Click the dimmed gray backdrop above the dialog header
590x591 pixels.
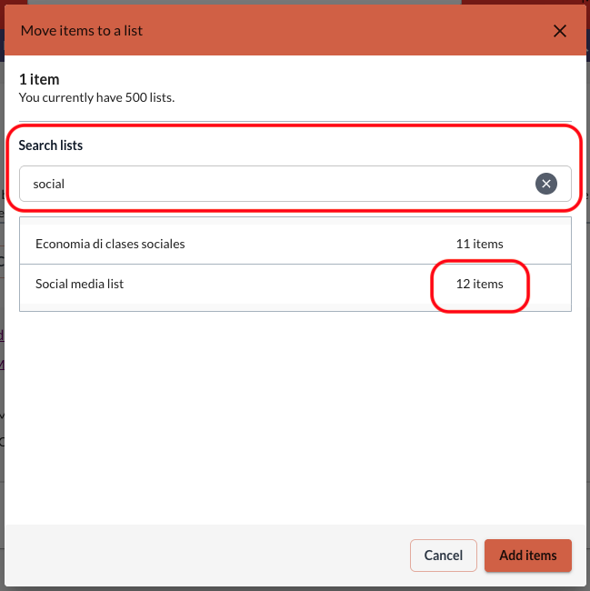[x=245, y=2]
